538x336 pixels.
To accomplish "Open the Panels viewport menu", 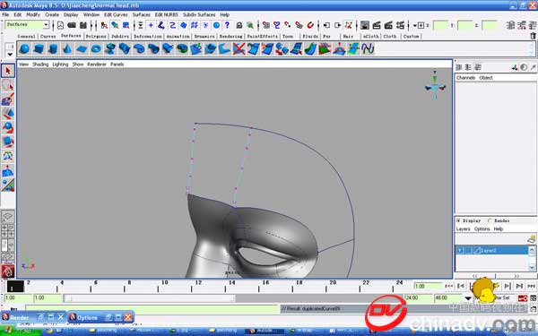I will (117, 65).
